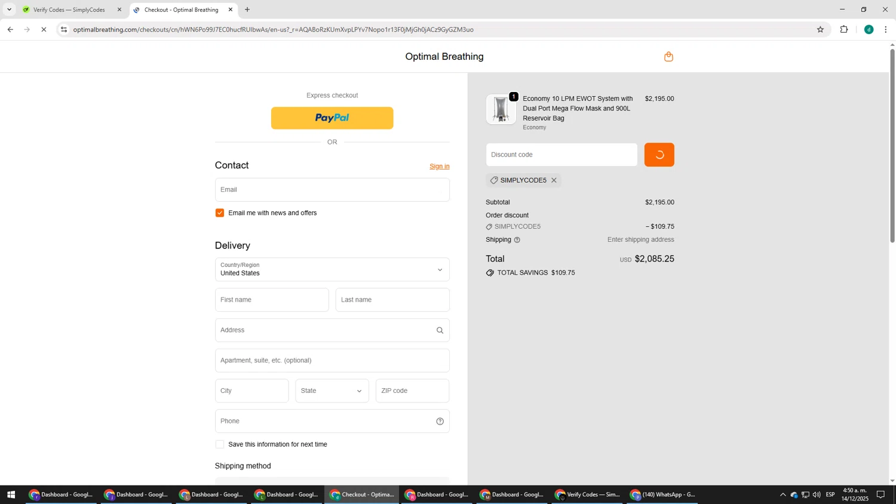
Task: Open the network icon in system tray
Action: (x=805, y=494)
